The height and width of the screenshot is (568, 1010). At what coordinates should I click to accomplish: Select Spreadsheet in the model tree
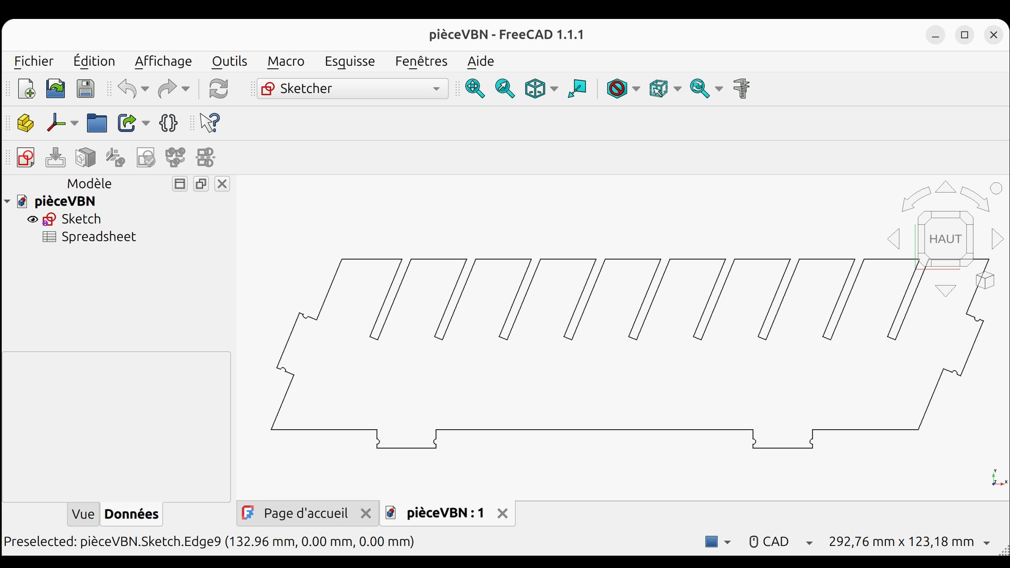98,237
